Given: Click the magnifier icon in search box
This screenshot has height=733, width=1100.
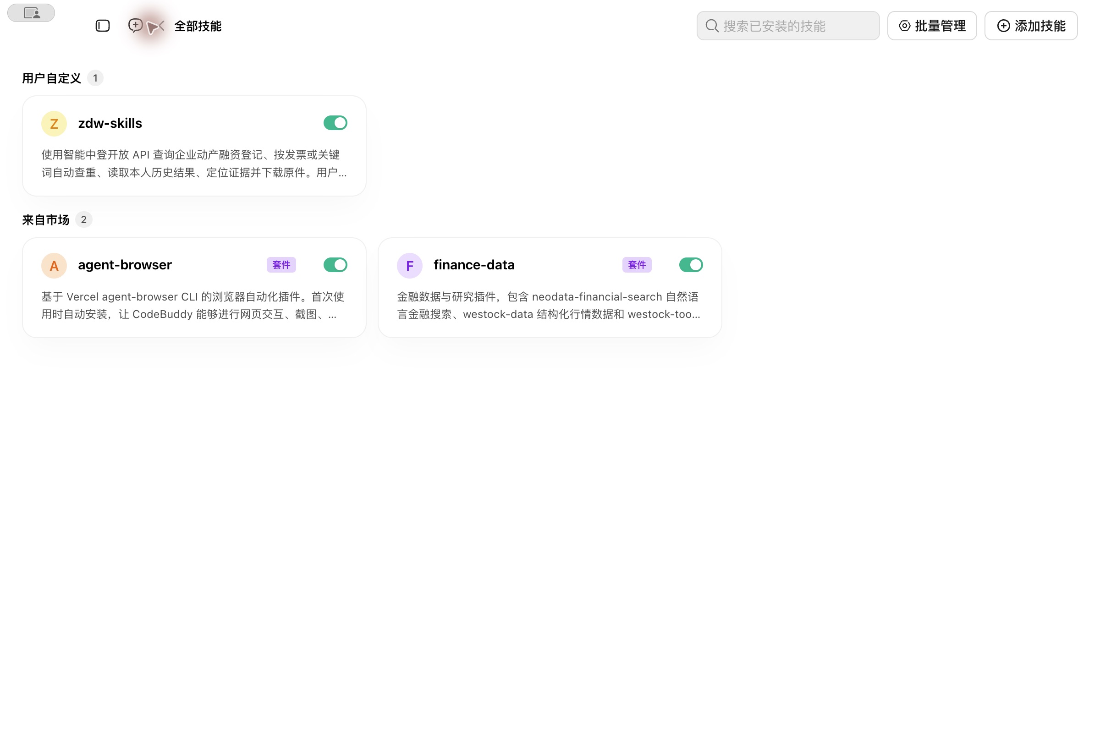Looking at the screenshot, I should point(712,26).
